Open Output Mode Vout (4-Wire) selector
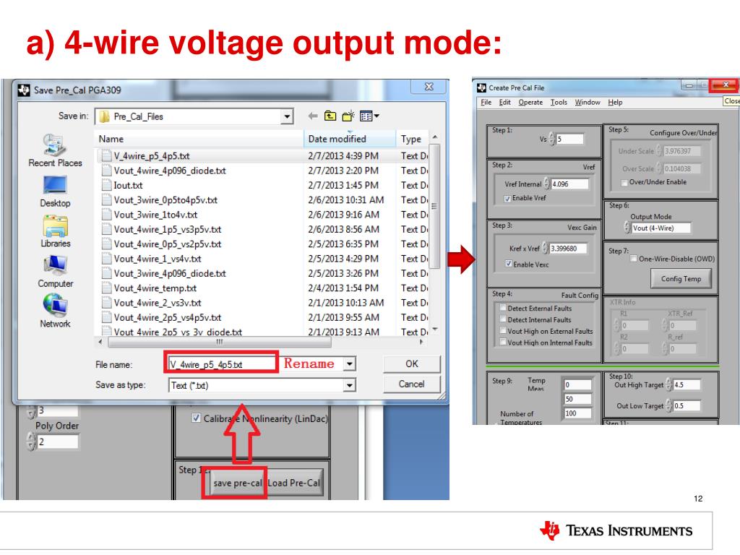The width and height of the screenshot is (740, 555). click(661, 228)
